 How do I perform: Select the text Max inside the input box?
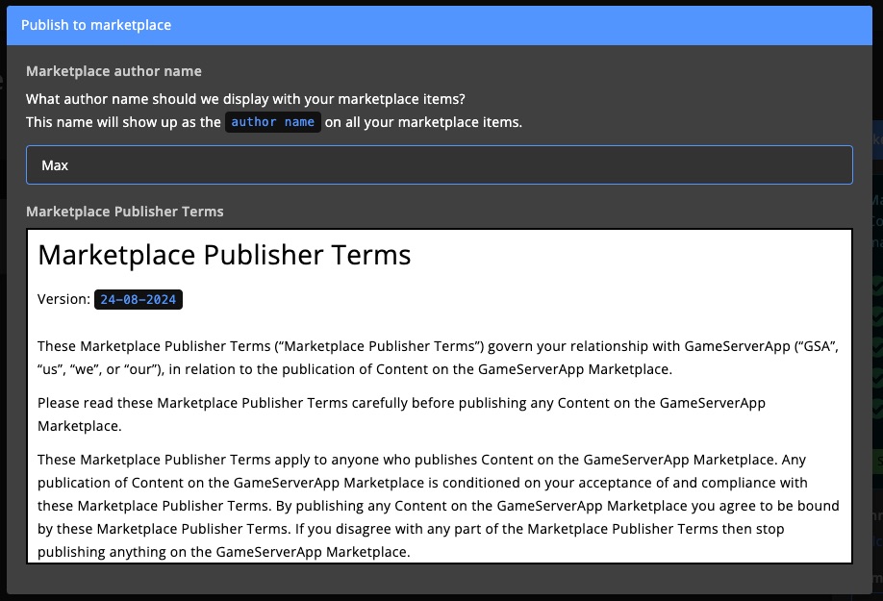click(x=56, y=164)
